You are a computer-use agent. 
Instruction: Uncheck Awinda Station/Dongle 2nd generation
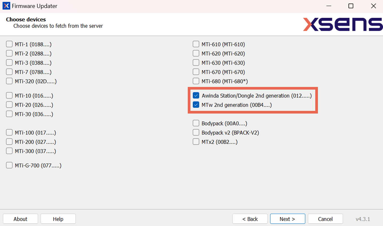[196, 95]
